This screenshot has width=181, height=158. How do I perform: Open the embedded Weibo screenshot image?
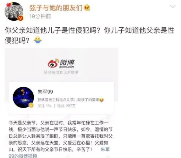61,103
